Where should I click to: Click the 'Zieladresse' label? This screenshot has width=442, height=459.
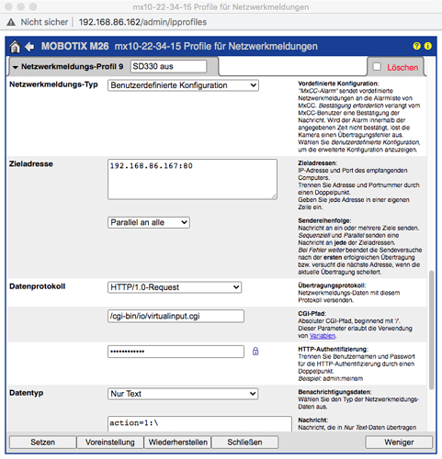coord(31,164)
